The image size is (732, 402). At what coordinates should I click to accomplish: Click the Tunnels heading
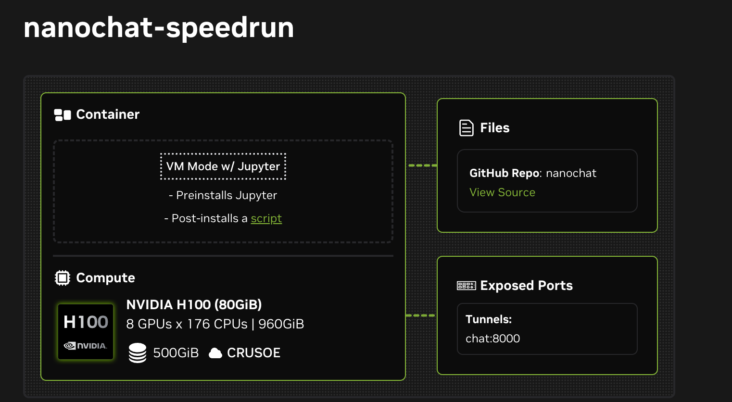click(488, 319)
